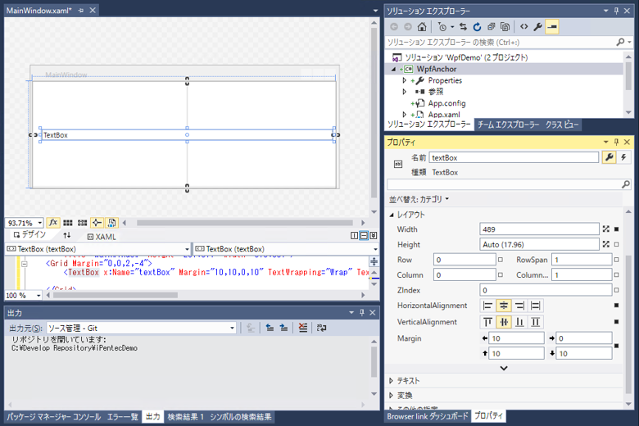Click the fx effects button in designer
639x426 pixels.
click(53, 223)
